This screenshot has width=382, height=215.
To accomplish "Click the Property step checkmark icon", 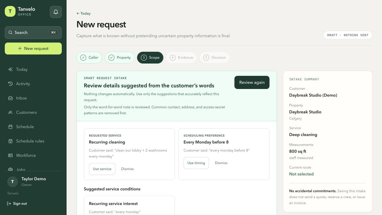I will 111,58.
